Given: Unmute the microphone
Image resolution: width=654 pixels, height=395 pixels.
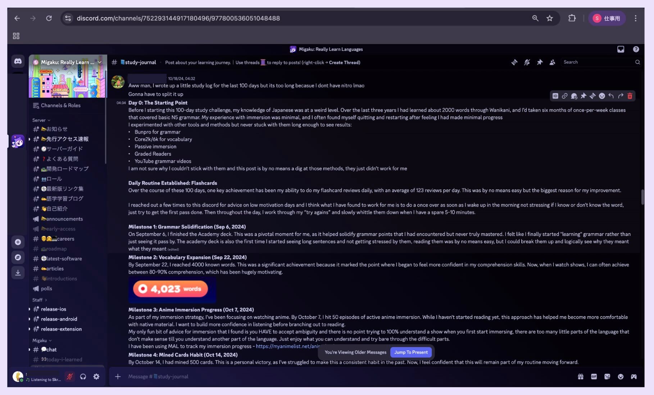Looking at the screenshot, I should [x=69, y=376].
